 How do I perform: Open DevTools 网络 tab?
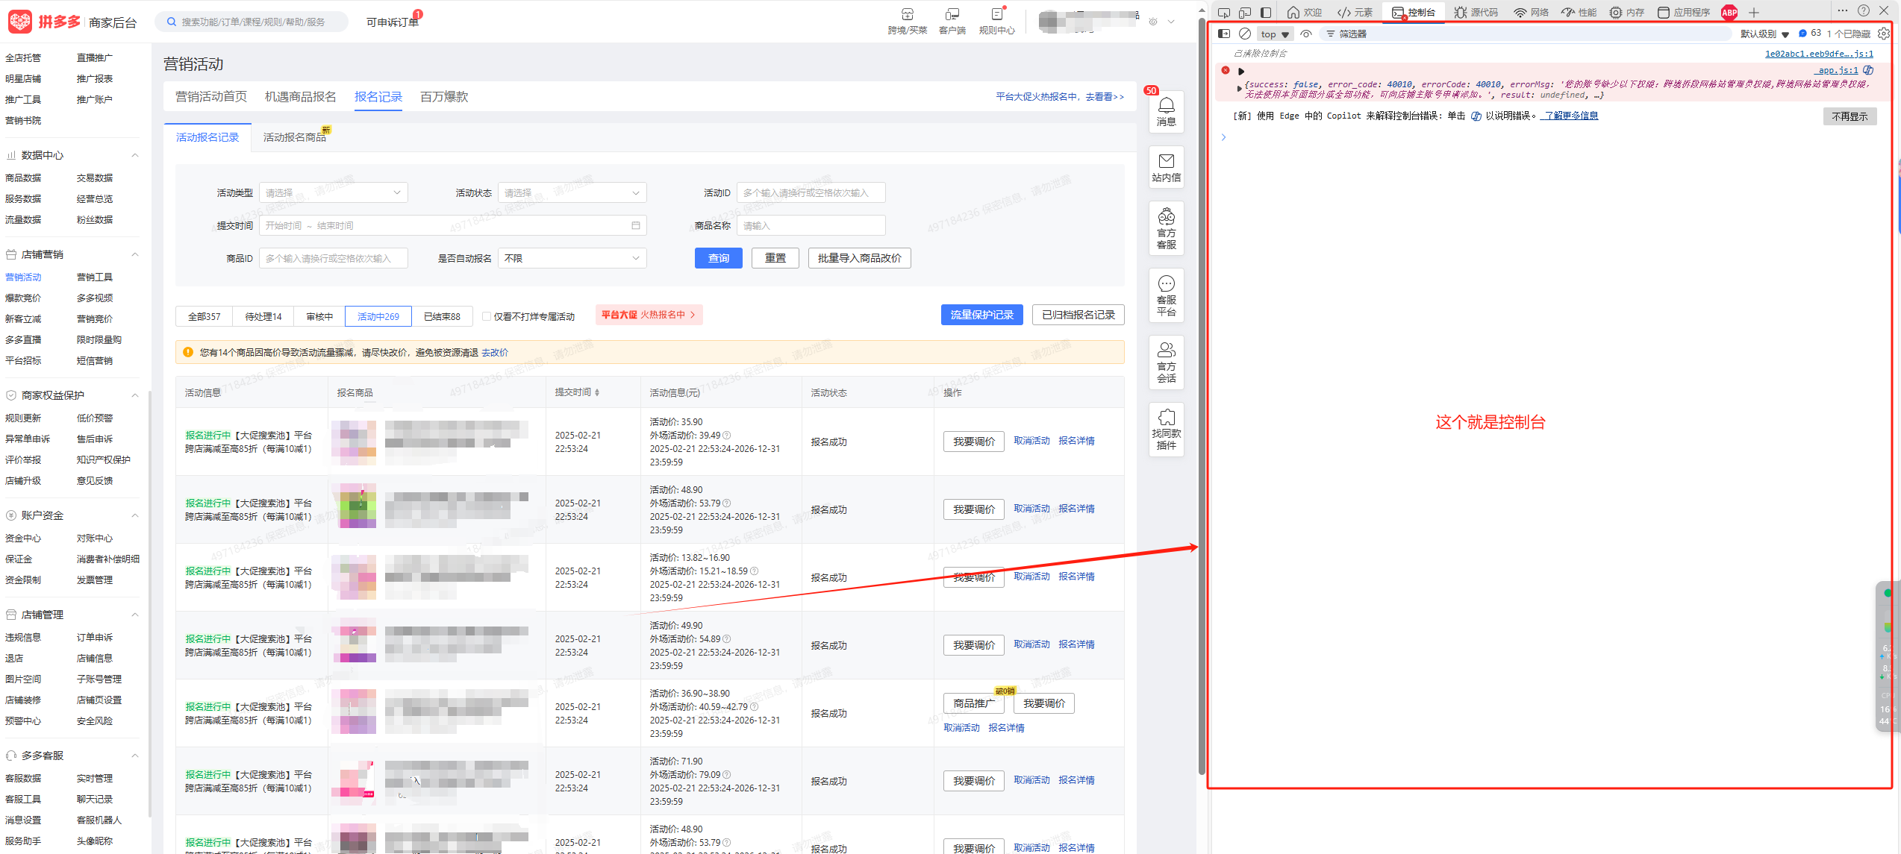1531,13
